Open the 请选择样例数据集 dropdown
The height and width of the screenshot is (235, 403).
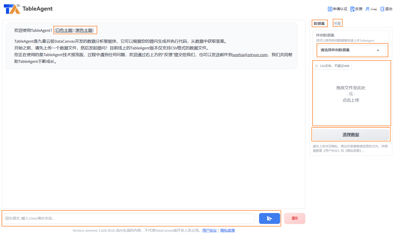coord(351,50)
